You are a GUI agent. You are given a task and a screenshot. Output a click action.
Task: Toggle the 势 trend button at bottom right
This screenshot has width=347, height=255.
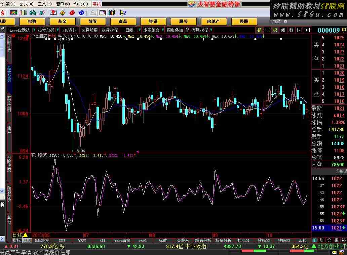click(344, 240)
